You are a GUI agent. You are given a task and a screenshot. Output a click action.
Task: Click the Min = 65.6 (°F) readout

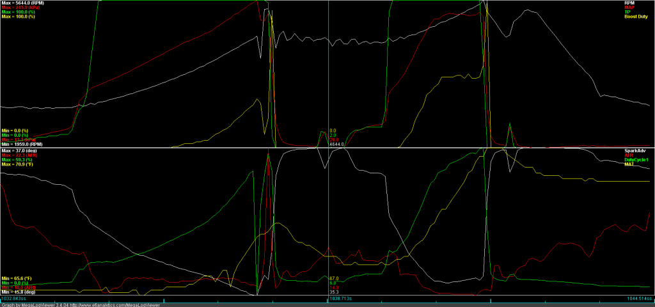pyautogui.click(x=17, y=278)
